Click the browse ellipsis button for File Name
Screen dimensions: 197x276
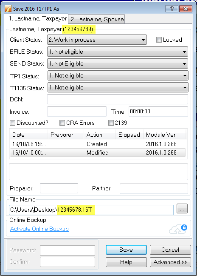click(x=182, y=209)
